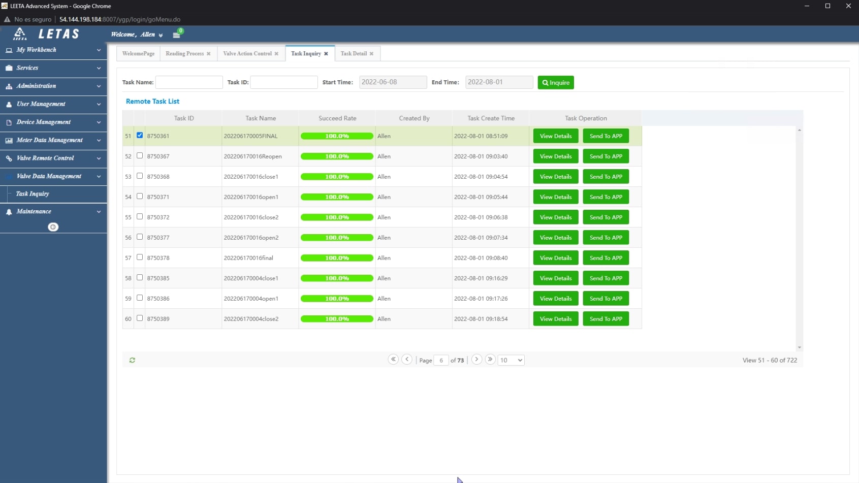Open the WelcomePage tab
Image resolution: width=859 pixels, height=483 pixels.
138,54
